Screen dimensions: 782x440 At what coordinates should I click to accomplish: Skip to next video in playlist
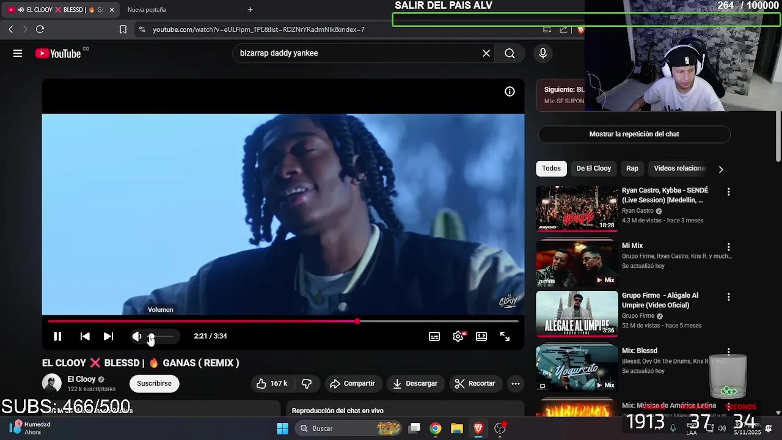click(x=108, y=336)
